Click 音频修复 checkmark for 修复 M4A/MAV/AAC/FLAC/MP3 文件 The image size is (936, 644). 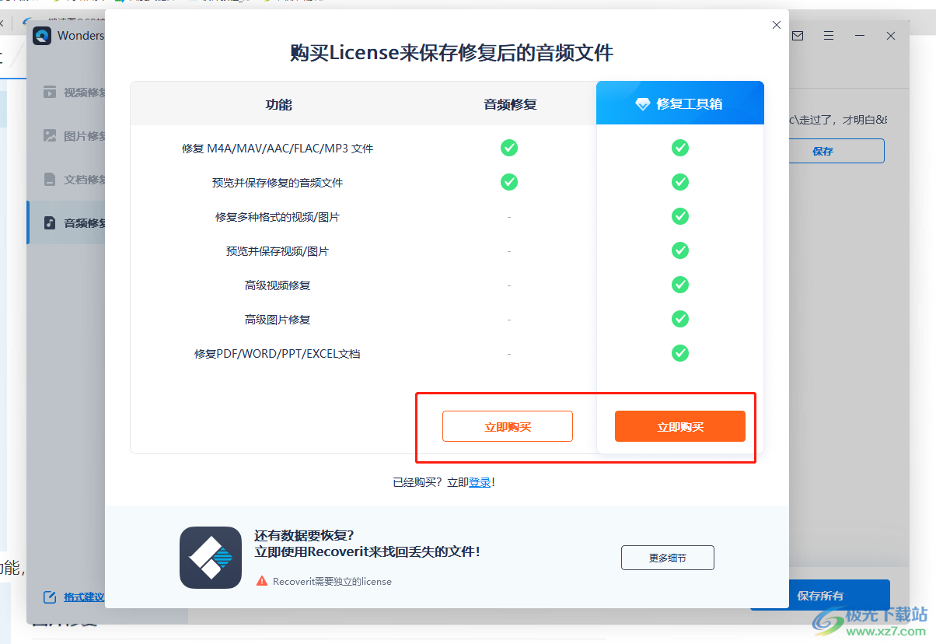(x=509, y=148)
